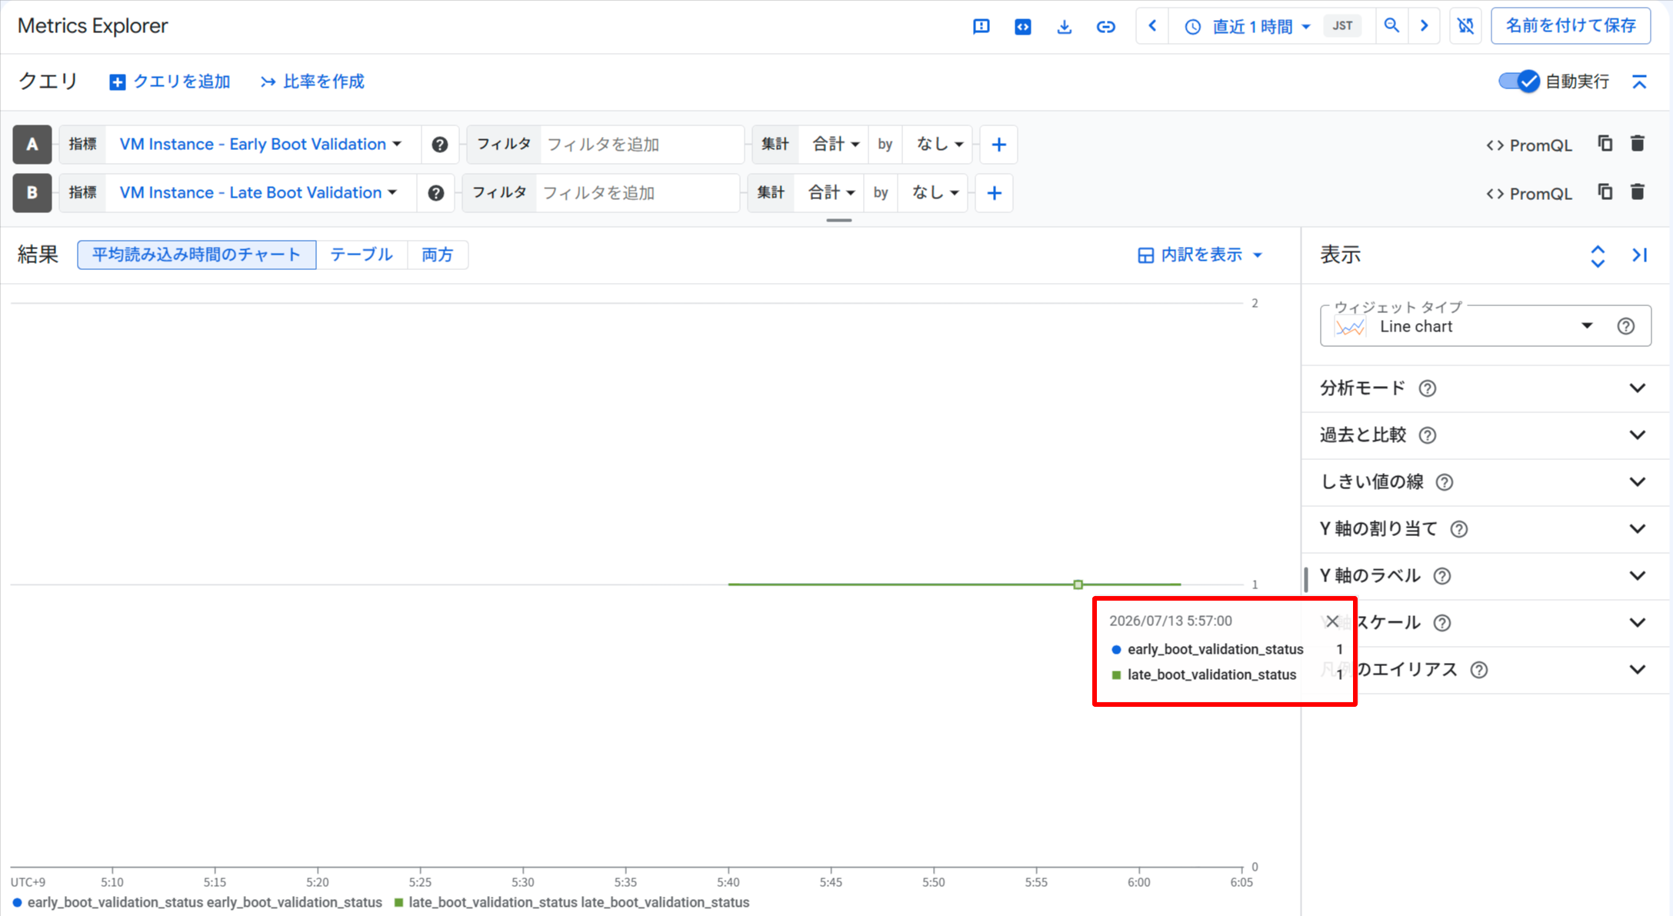Viewport: 1673px width, 916px height.
Task: Click early_boot_validation_status legend blue marker
Action: pos(17,903)
